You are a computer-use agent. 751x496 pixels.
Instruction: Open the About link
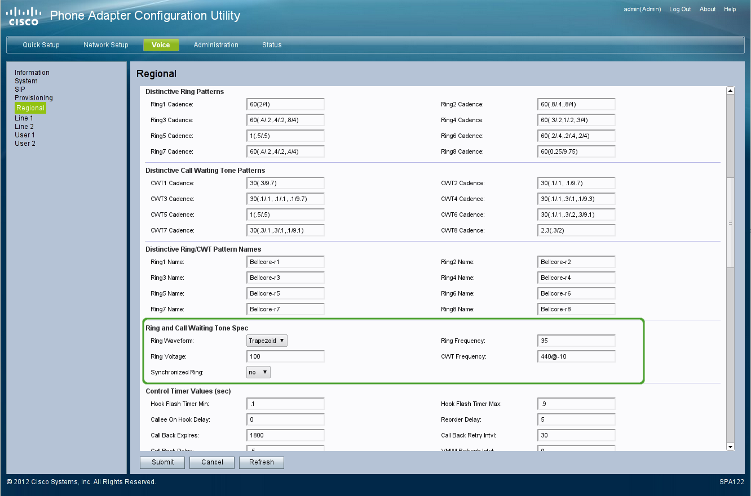[708, 10]
